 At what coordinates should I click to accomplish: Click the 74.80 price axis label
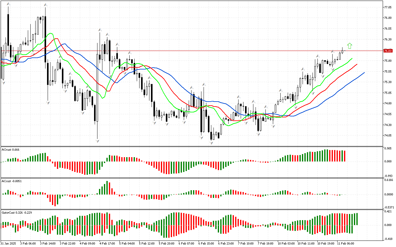(x=388, y=103)
